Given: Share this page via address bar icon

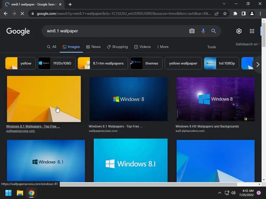Looking at the screenshot, I should [217, 13].
